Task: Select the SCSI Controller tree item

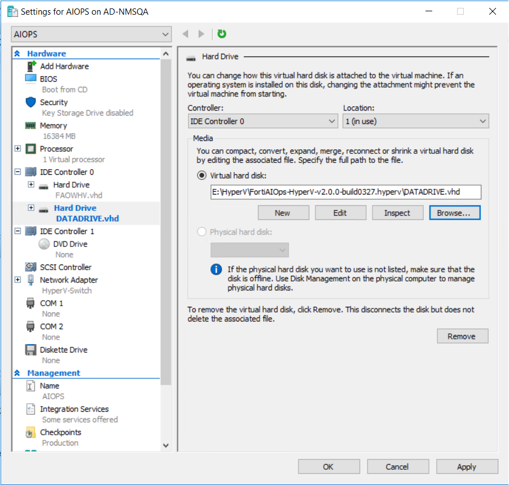Action: click(65, 267)
